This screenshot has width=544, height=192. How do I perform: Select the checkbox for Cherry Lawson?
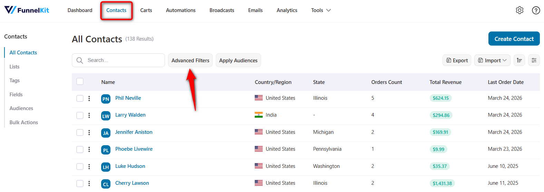pyautogui.click(x=80, y=183)
